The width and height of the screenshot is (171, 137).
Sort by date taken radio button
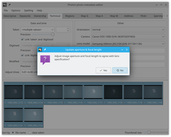30,133
